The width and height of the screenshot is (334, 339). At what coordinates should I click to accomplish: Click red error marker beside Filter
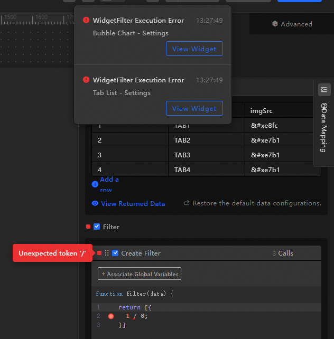(x=88, y=227)
